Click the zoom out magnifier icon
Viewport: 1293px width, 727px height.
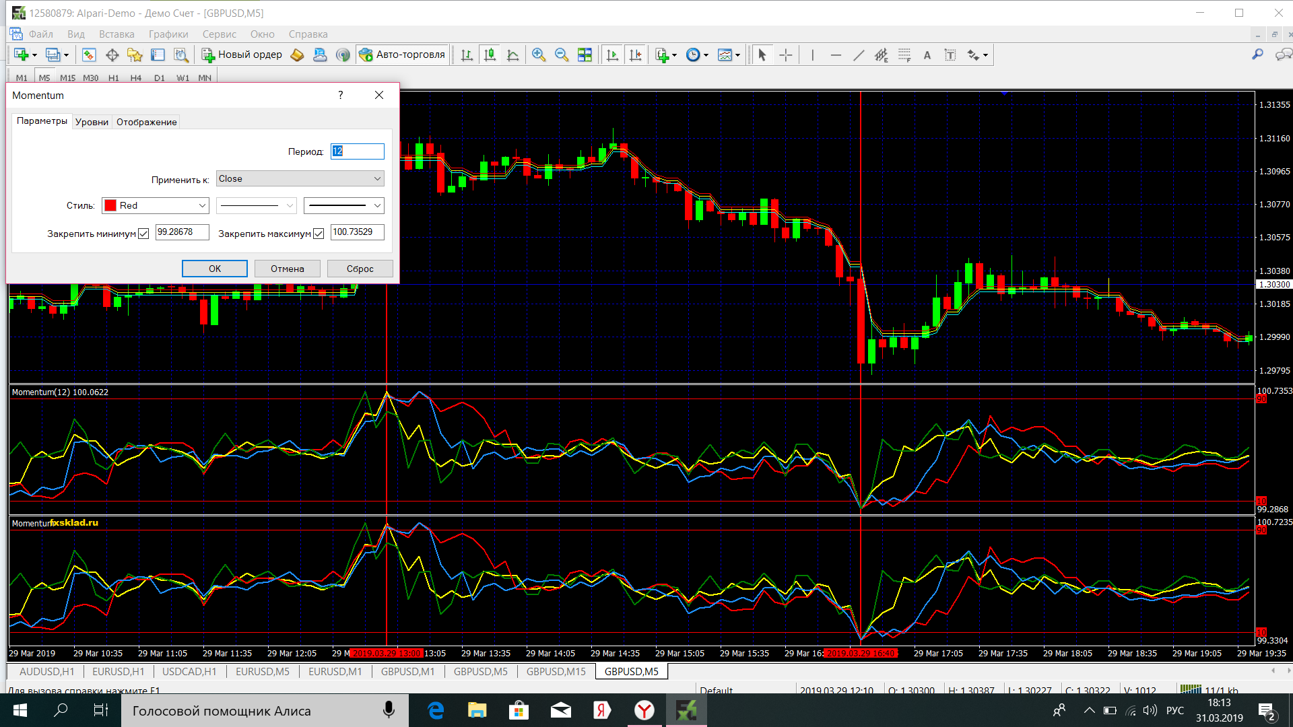tap(561, 55)
